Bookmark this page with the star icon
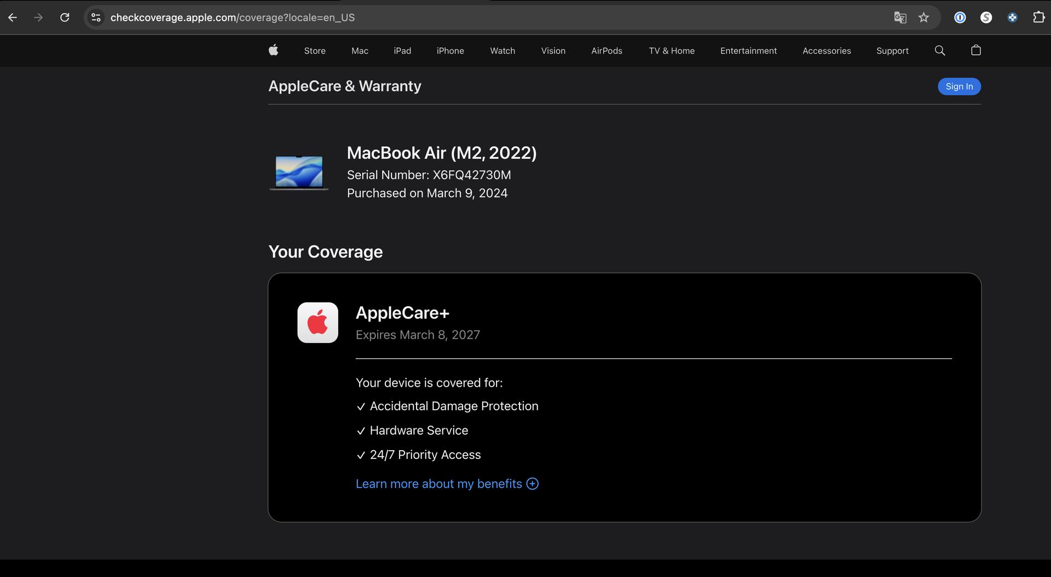This screenshot has width=1051, height=577. point(924,18)
